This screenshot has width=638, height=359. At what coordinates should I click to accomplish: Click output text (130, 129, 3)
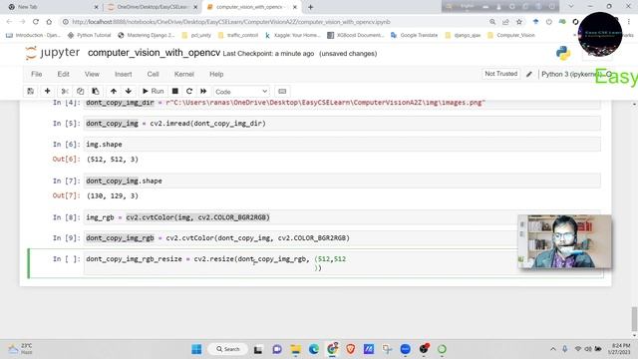pos(113,195)
